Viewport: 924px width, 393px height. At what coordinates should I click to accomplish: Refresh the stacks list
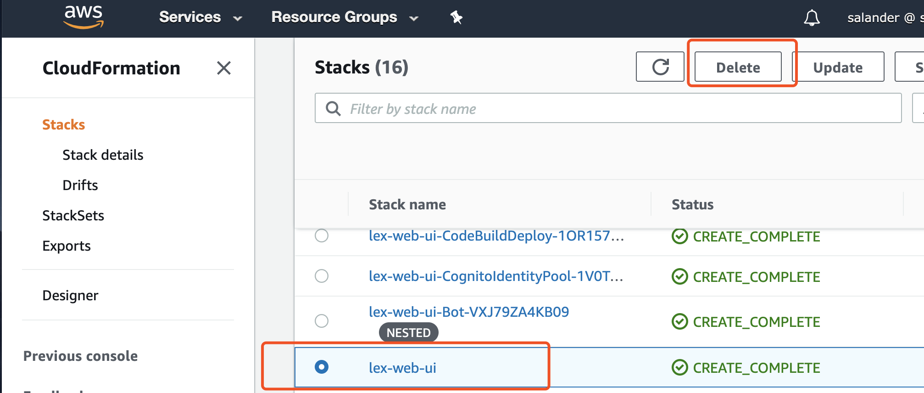point(660,67)
